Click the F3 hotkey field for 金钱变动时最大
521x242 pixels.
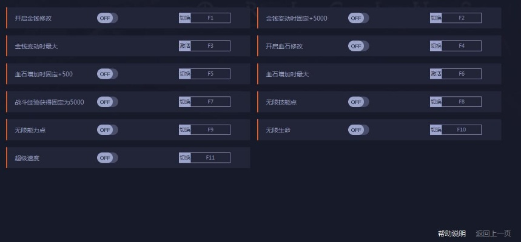pyautogui.click(x=210, y=46)
